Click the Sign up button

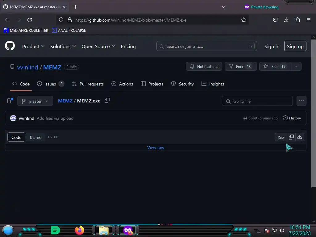[x=295, y=46]
